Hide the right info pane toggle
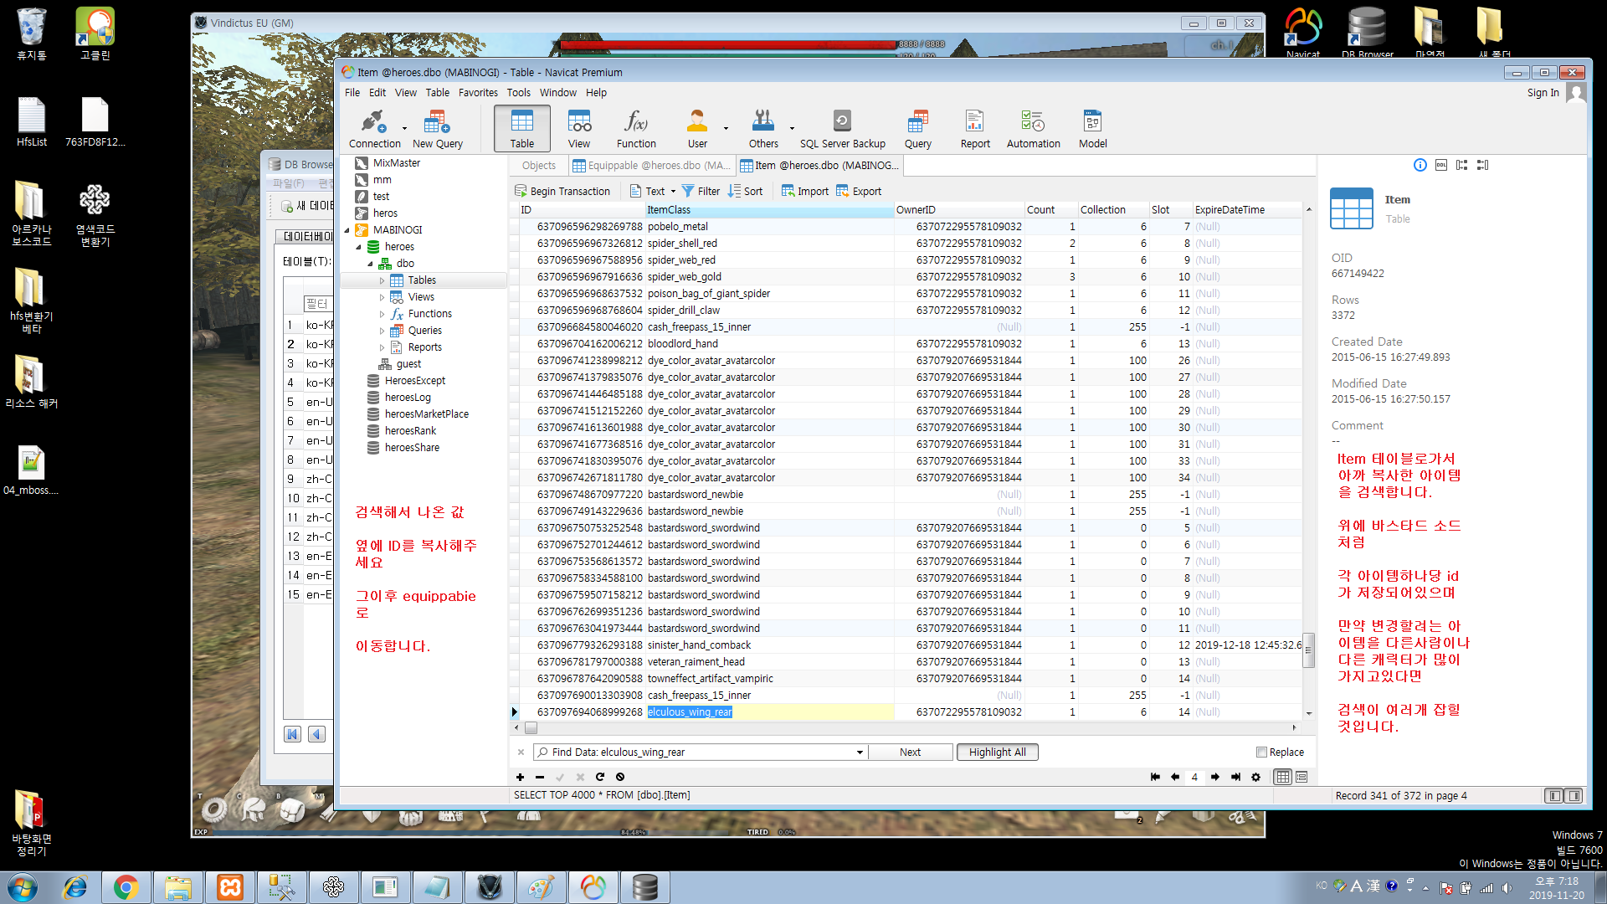Viewport: 1607px width, 904px height. [x=1574, y=796]
